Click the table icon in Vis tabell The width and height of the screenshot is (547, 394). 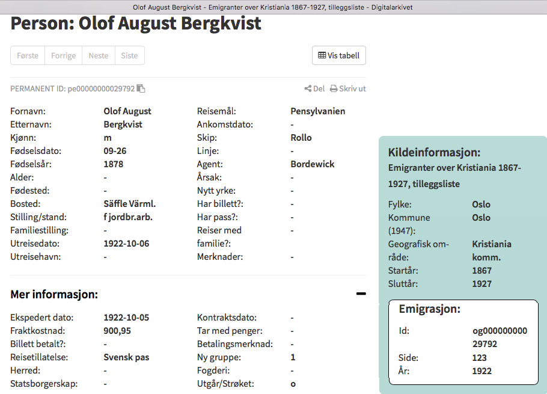(x=322, y=55)
